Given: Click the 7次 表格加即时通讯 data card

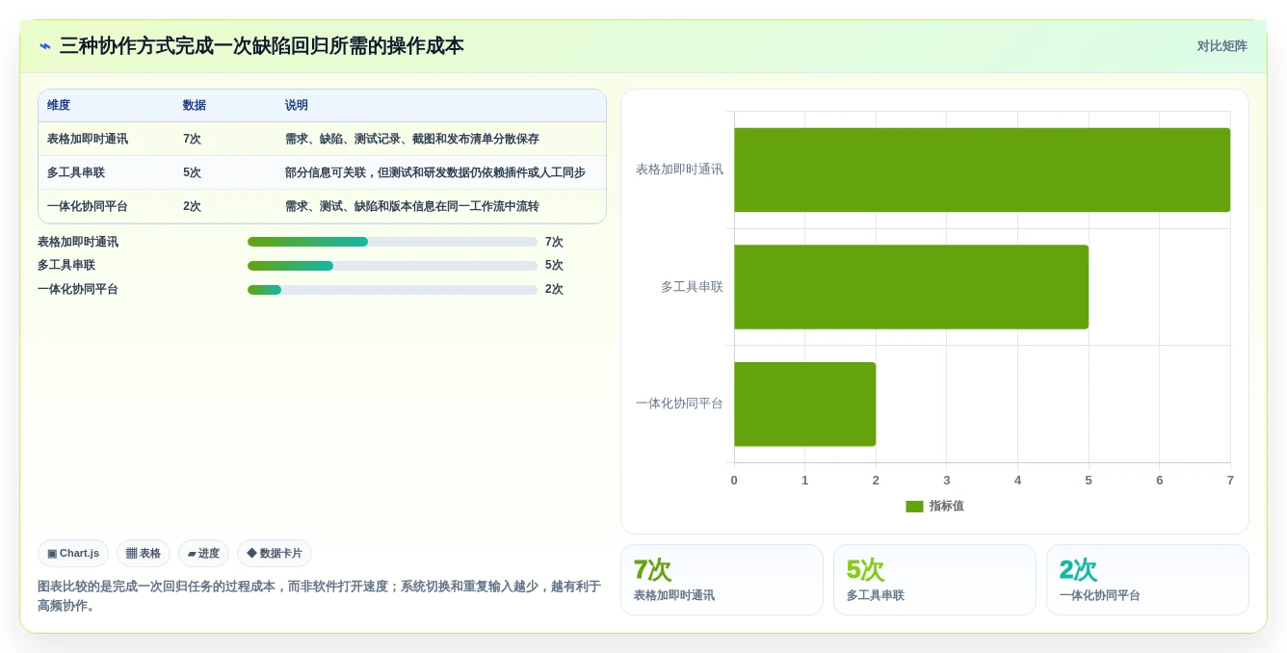Looking at the screenshot, I should coord(722,580).
